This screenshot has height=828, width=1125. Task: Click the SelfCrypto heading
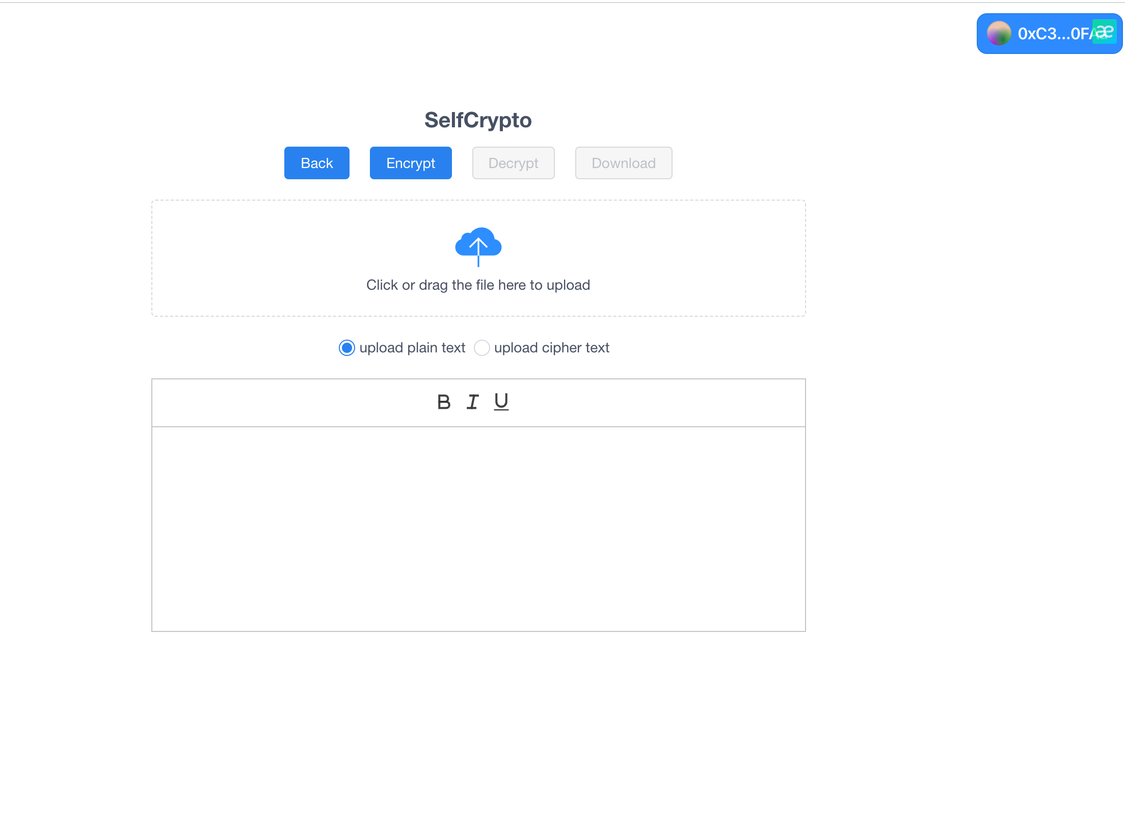coord(478,120)
